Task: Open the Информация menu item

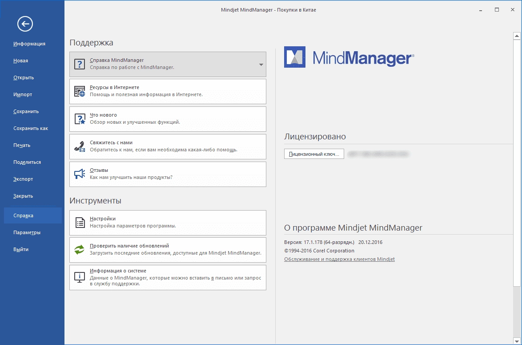Action: [x=29, y=44]
